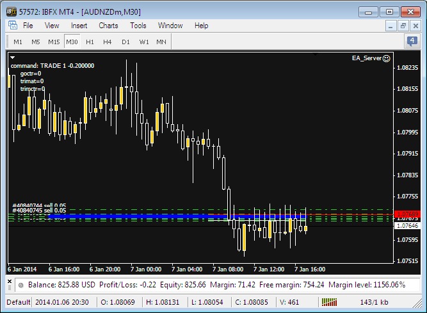Click the Profit/Loss: -0.22 value
Screen dimensions: 427x313
pyautogui.click(x=128, y=285)
